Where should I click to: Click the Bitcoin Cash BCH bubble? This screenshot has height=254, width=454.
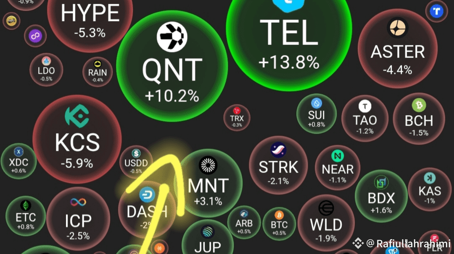419,118
